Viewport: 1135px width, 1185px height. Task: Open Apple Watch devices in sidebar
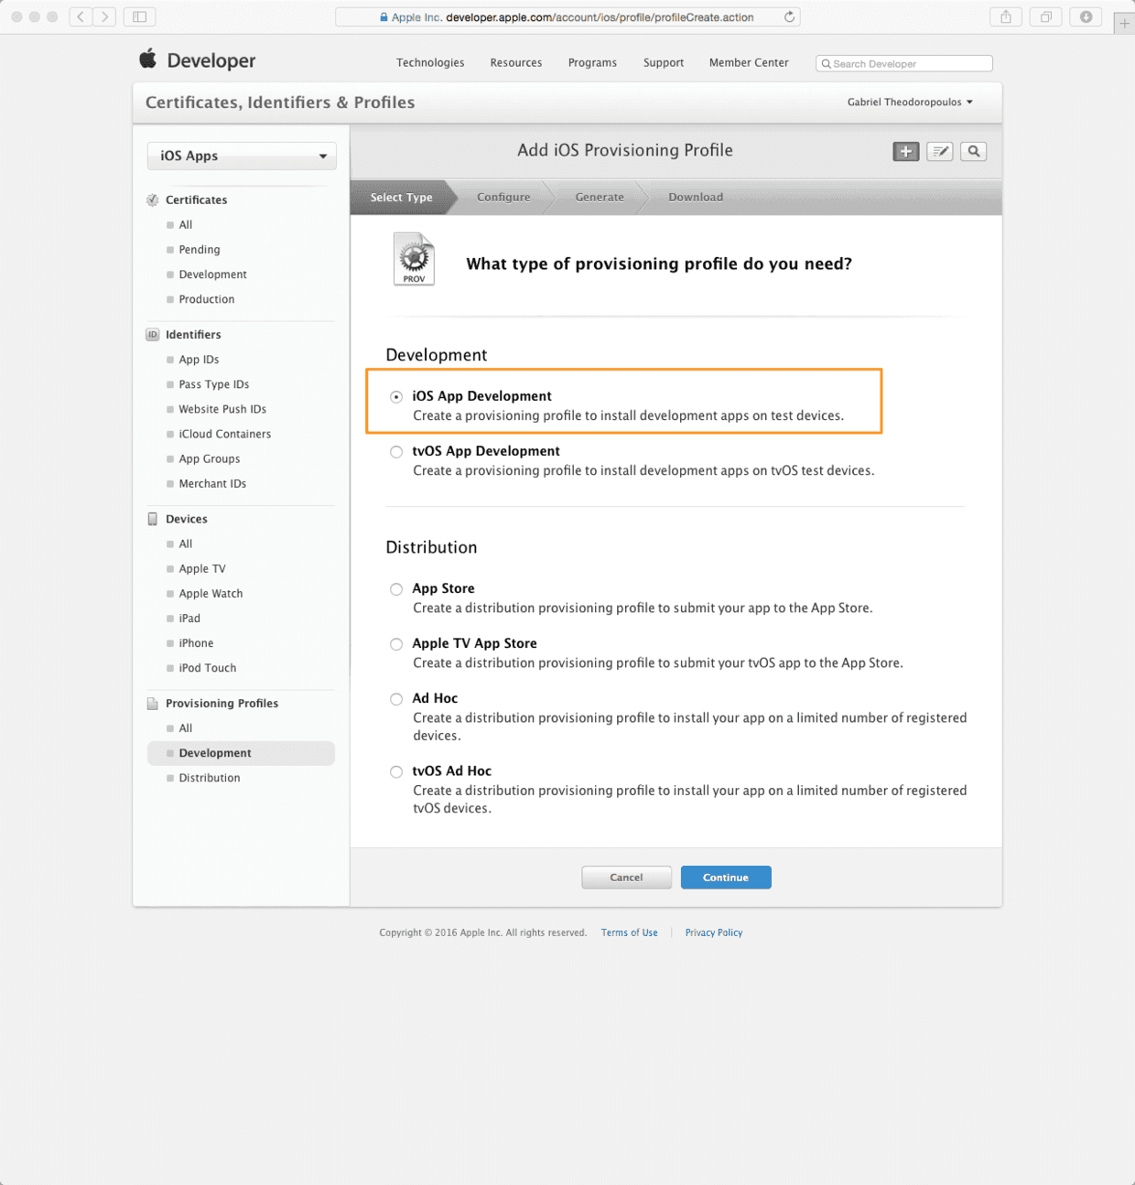[211, 593]
